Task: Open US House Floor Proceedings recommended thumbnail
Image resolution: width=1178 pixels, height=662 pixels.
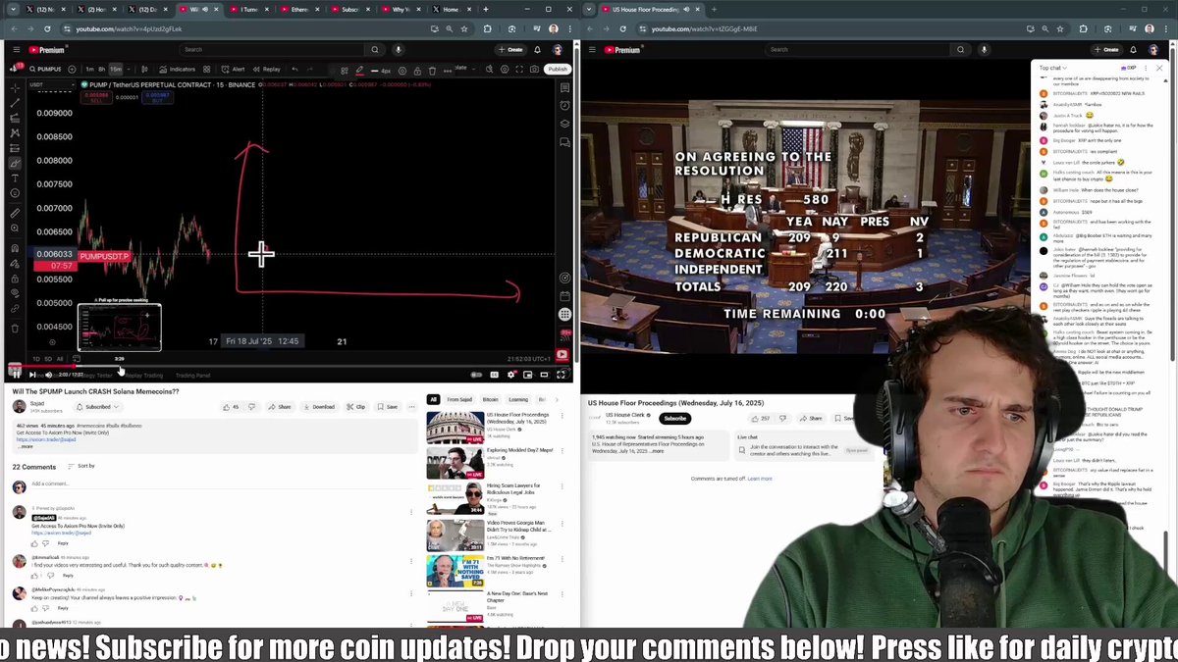Action: 455,428
